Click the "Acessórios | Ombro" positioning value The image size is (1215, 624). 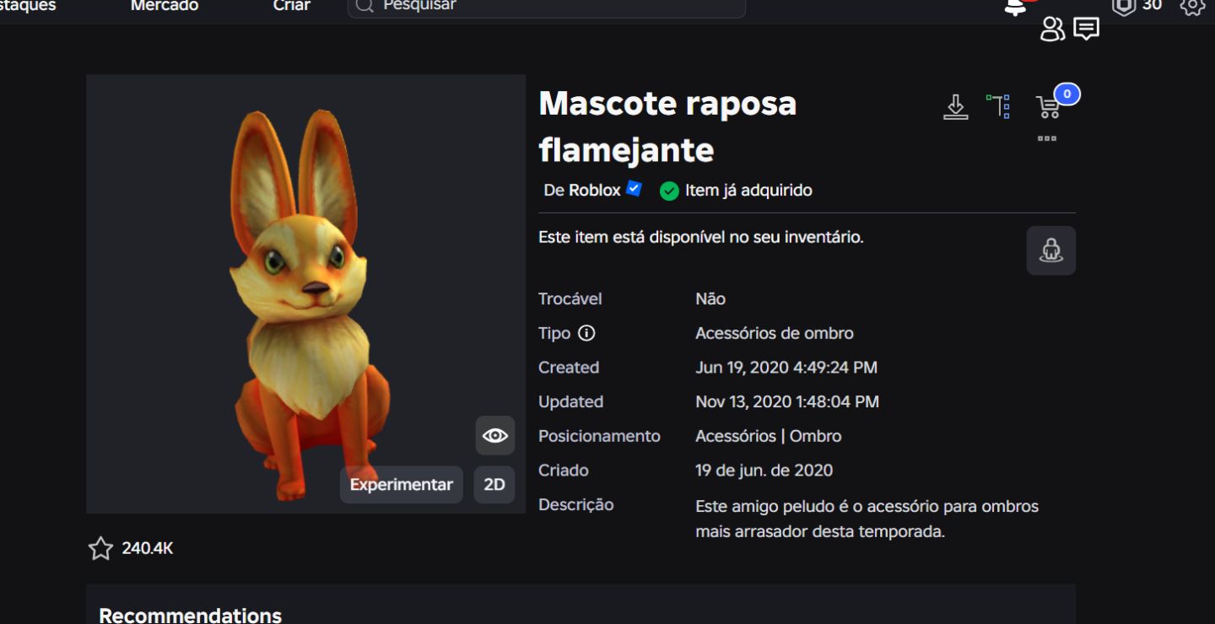769,436
